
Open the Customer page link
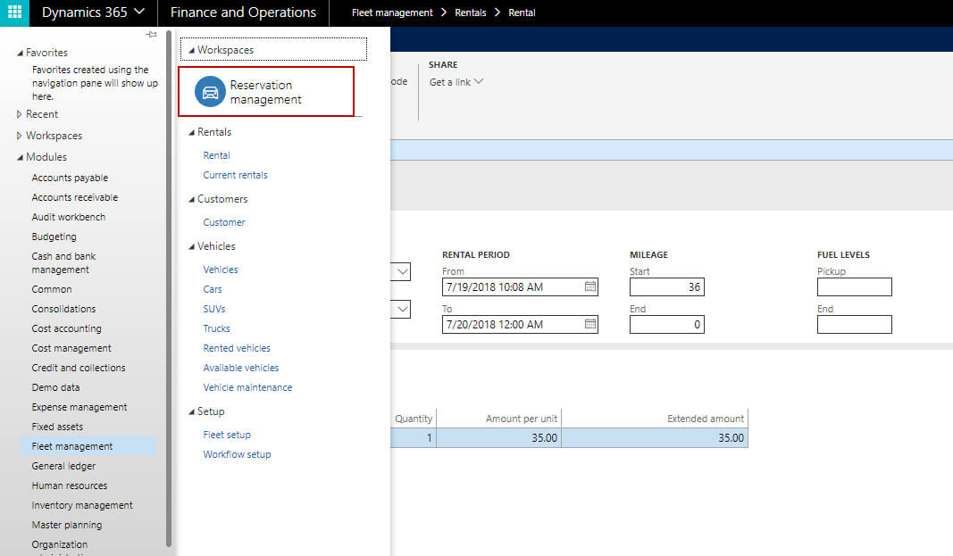click(223, 222)
